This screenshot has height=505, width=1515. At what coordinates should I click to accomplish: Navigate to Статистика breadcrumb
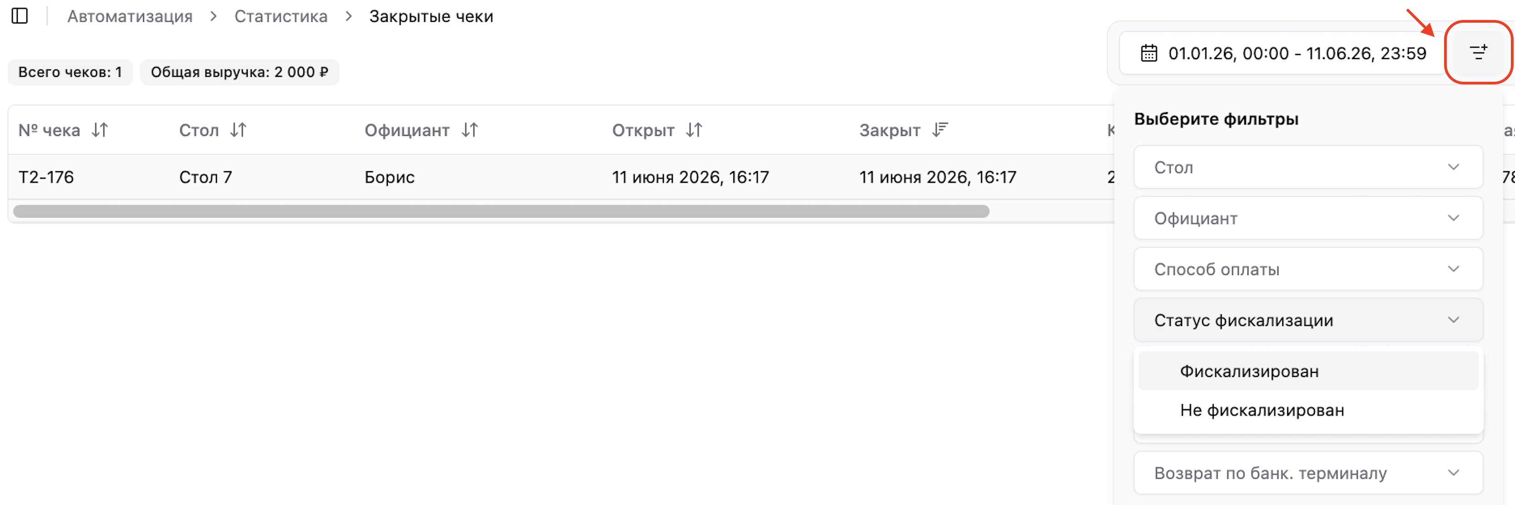pyautogui.click(x=281, y=16)
